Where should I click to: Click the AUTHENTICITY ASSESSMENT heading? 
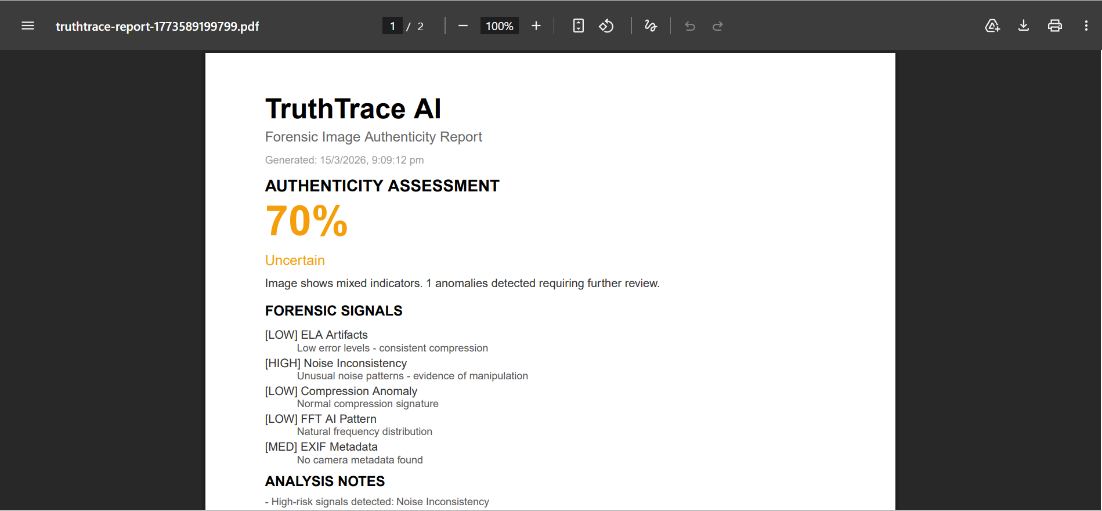coord(382,186)
